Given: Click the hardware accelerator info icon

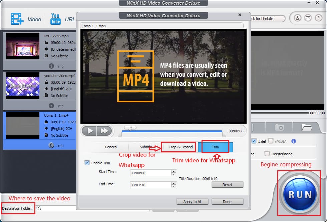Looking at the screenshot, I should [x=294, y=141].
